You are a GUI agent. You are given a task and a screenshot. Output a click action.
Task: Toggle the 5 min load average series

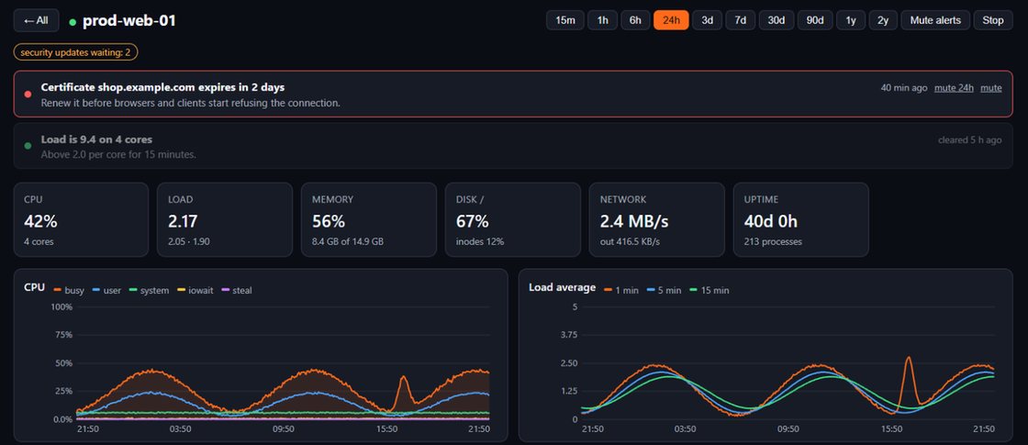(665, 290)
